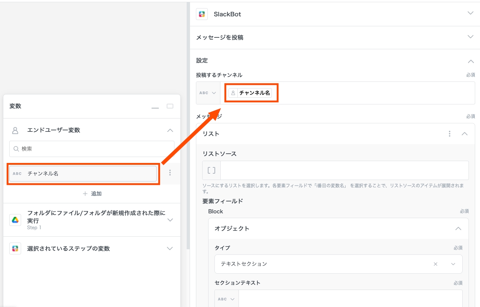Collapse the オブジェクト block
This screenshot has height=307, width=480.
pyautogui.click(x=458, y=228)
